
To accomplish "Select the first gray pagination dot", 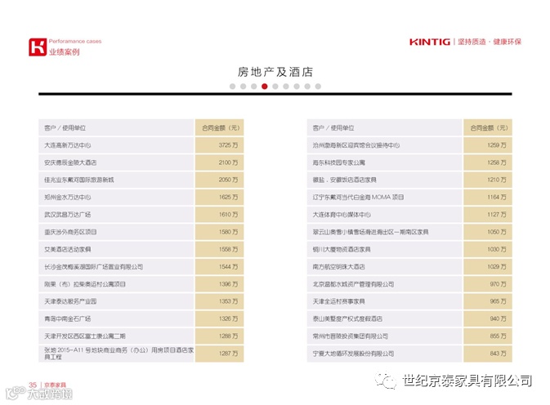I will (x=232, y=87).
